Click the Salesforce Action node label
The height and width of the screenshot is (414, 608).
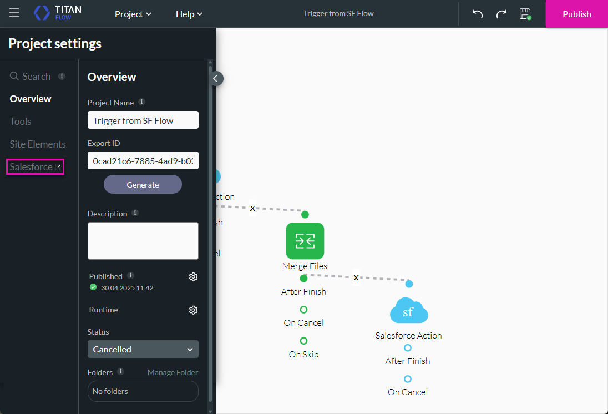point(409,336)
